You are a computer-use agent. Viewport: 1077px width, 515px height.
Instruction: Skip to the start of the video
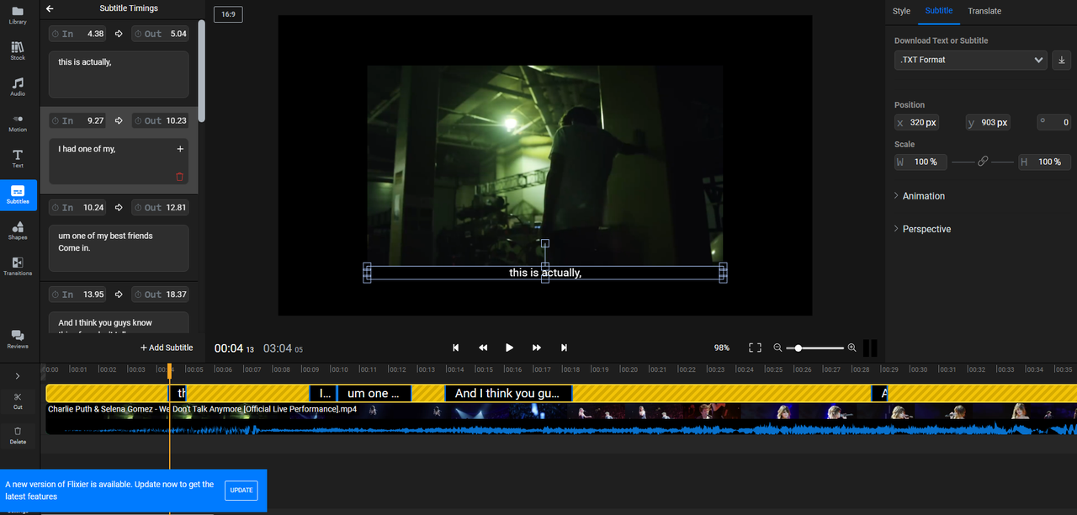tap(456, 348)
